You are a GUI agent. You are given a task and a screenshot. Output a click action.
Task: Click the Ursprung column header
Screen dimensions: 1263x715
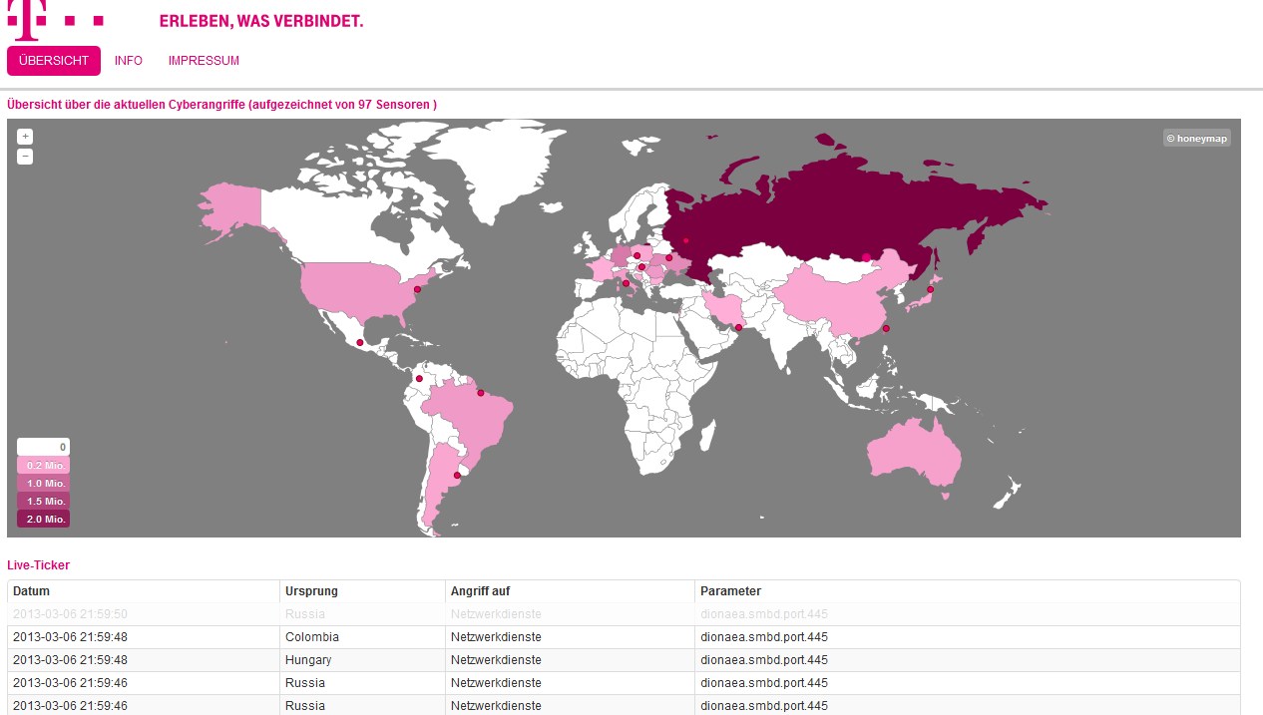tap(311, 591)
